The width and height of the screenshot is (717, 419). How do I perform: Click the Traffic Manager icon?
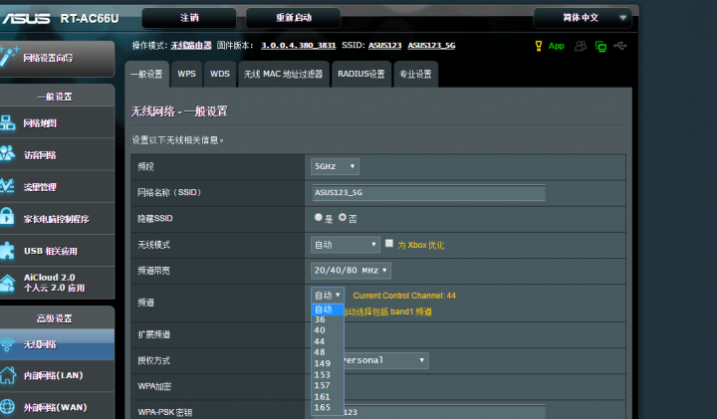click(x=7, y=185)
